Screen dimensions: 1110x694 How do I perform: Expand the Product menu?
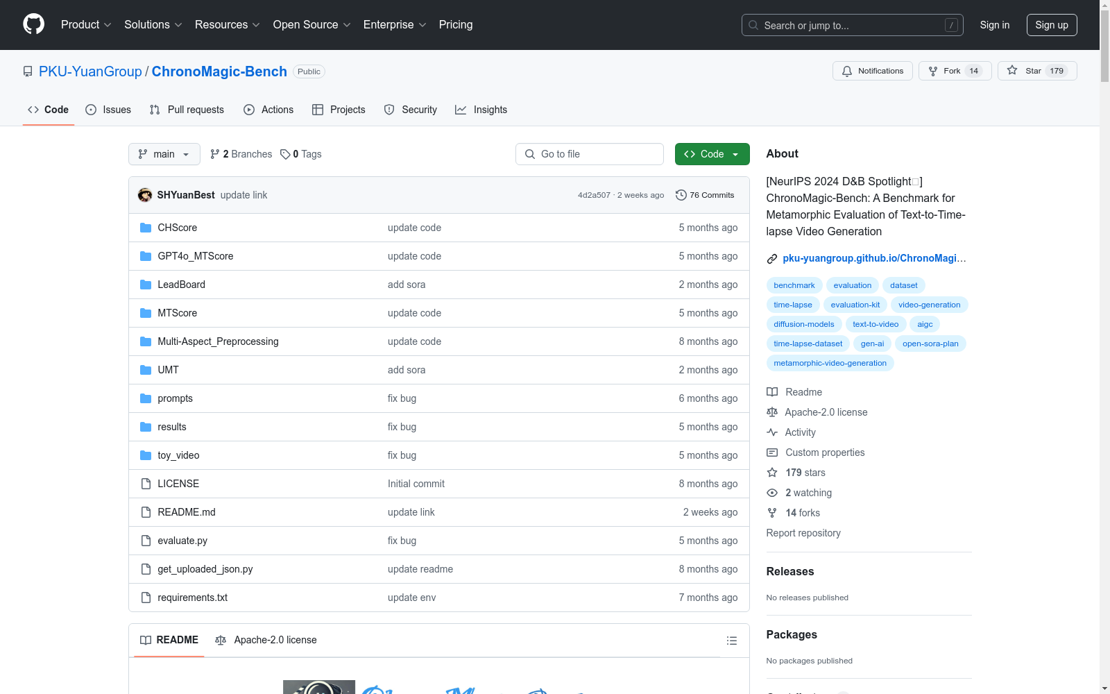86,25
